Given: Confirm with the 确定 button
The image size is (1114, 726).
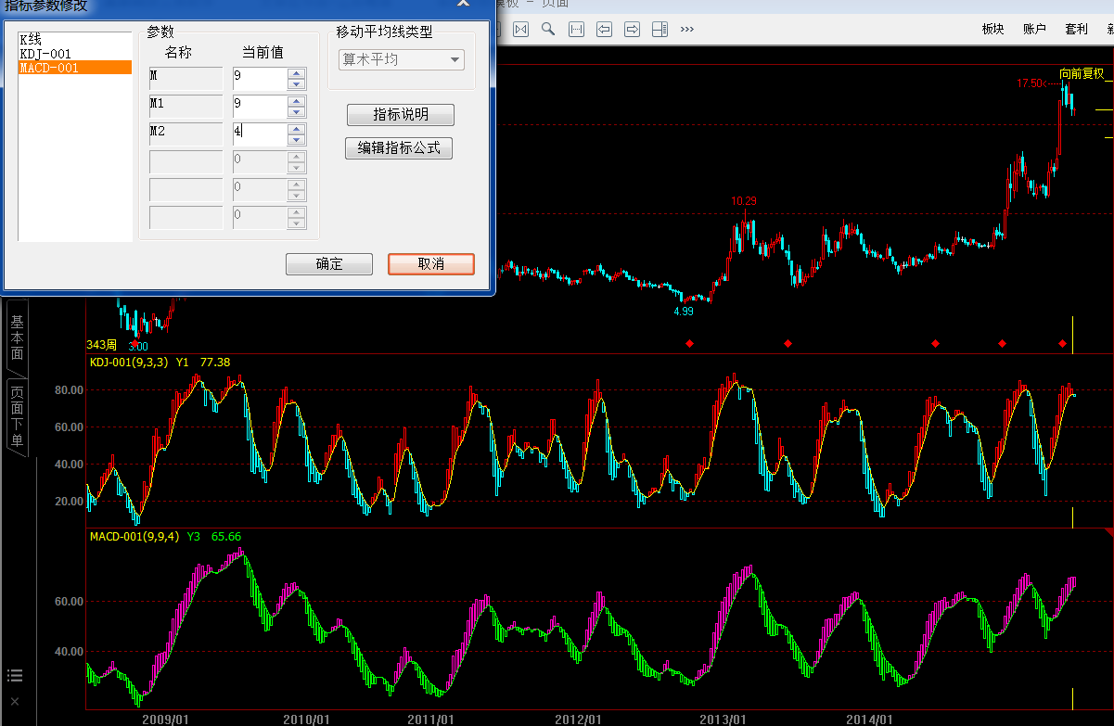Looking at the screenshot, I should 329,264.
